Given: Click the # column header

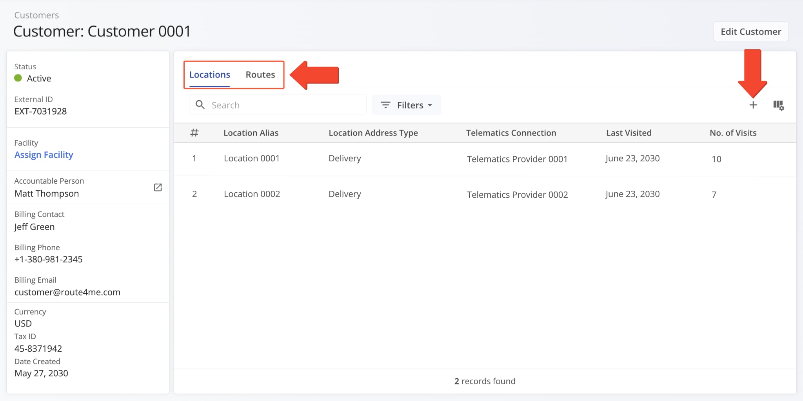Looking at the screenshot, I should [x=194, y=133].
